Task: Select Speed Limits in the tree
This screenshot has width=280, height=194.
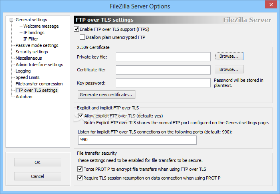Action: click(28, 77)
